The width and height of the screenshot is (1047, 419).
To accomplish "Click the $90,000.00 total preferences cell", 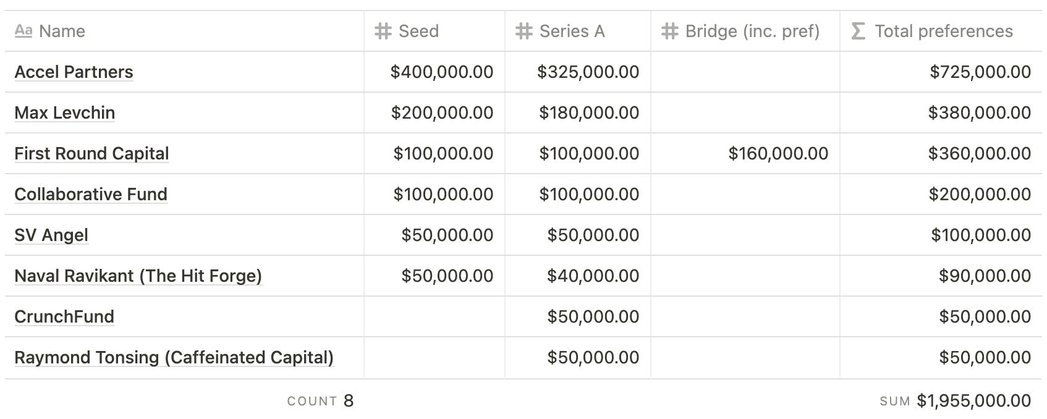I will (984, 276).
